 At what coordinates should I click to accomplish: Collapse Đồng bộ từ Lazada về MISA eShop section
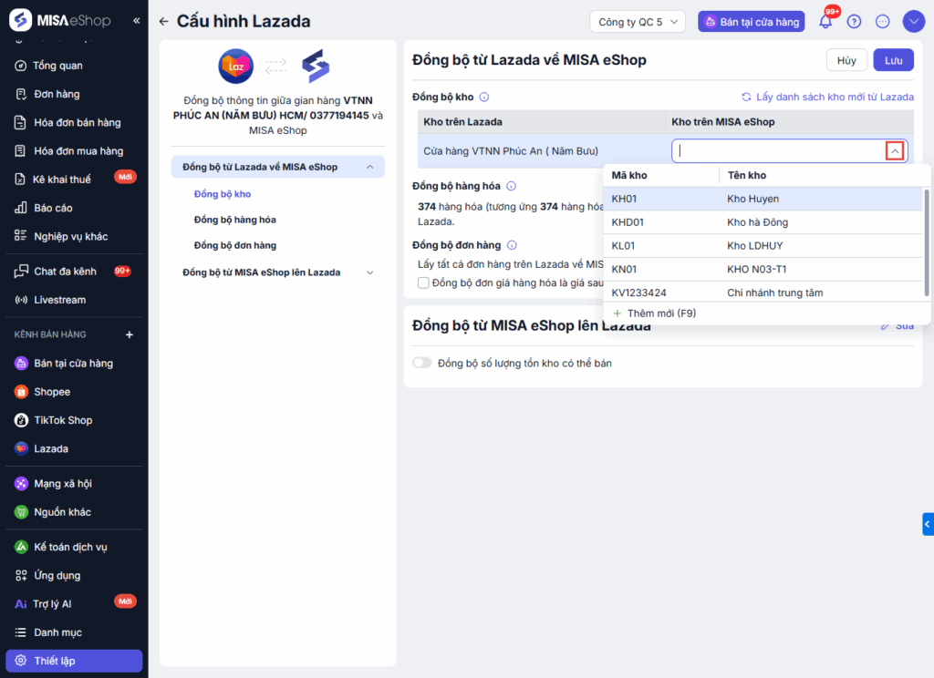pyautogui.click(x=370, y=168)
